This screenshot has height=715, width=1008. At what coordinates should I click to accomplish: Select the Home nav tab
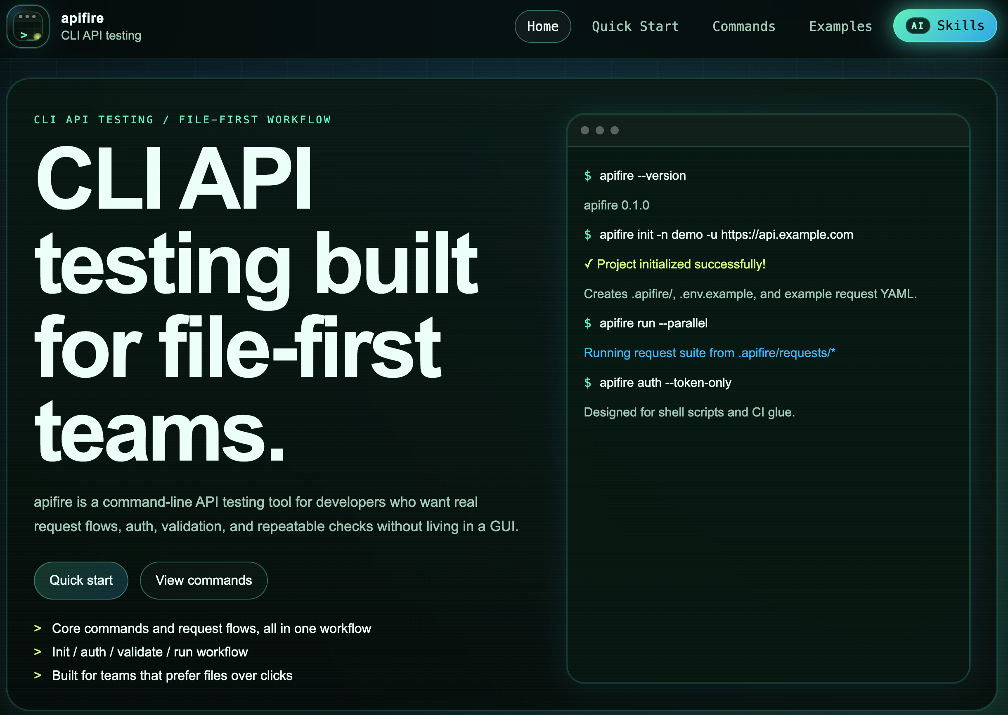point(542,26)
